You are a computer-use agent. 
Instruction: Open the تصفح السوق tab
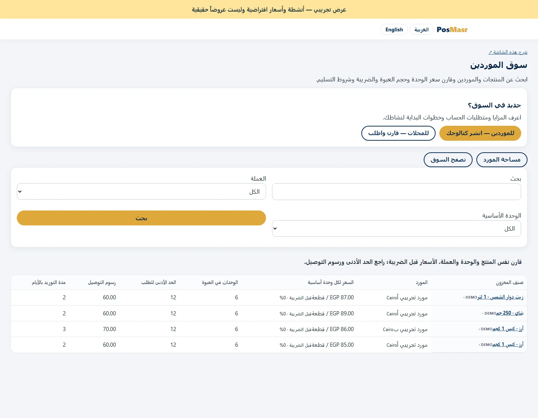point(448,160)
